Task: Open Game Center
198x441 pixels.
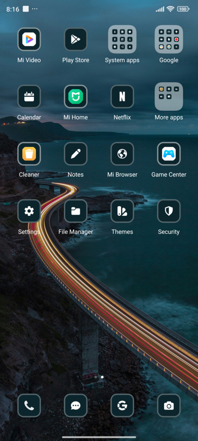Action: pyautogui.click(x=169, y=154)
